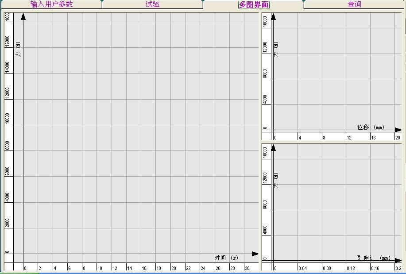406x274 pixels.
Task: Switch to the 输入用户参数 tab
Action: 51,4
